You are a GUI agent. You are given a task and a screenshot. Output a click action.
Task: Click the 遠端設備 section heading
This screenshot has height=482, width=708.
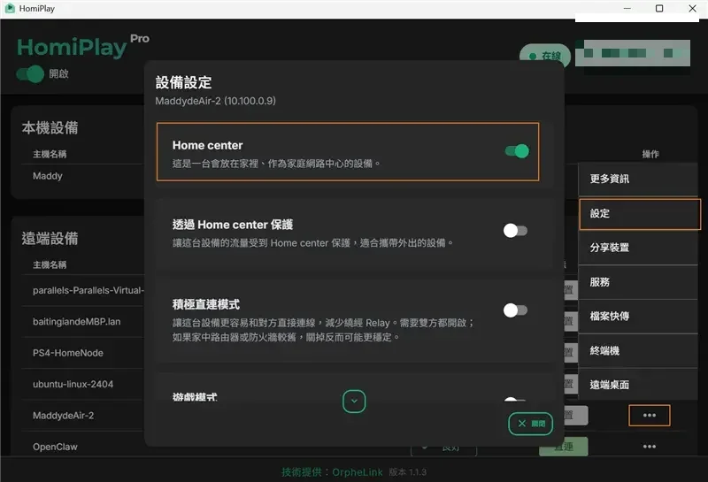[50, 238]
